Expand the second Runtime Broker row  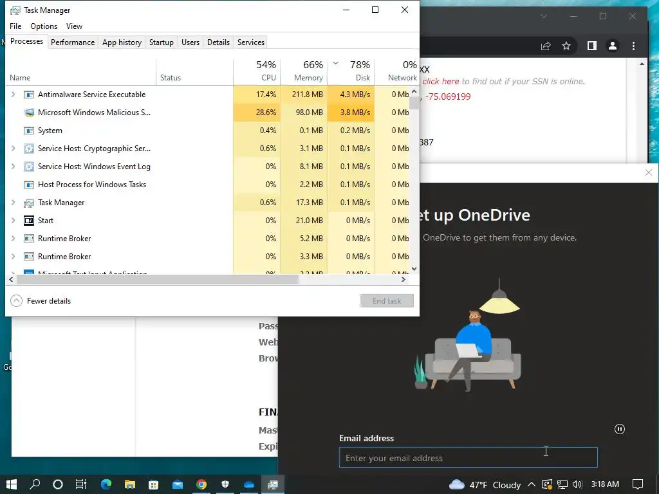[13, 257]
